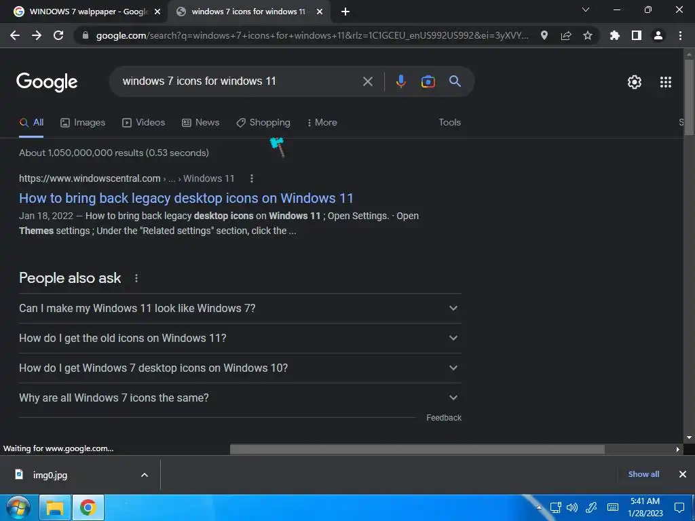Go back using the browser back arrow
The image size is (695, 521).
(15, 35)
